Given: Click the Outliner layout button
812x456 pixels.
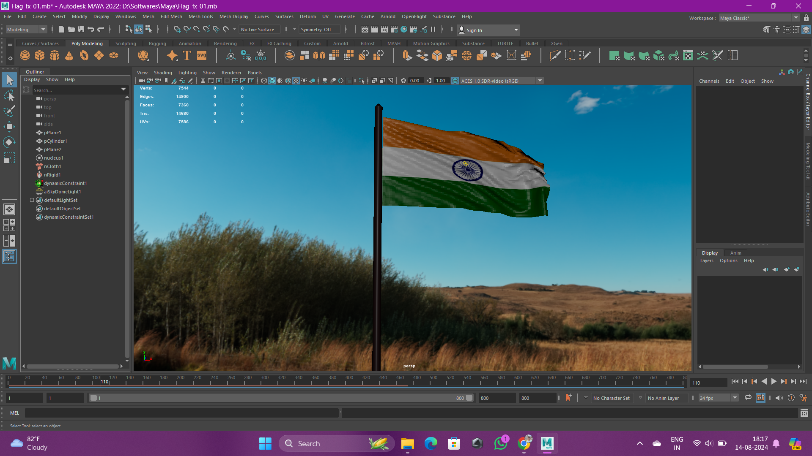Looking at the screenshot, I should coord(9,257).
